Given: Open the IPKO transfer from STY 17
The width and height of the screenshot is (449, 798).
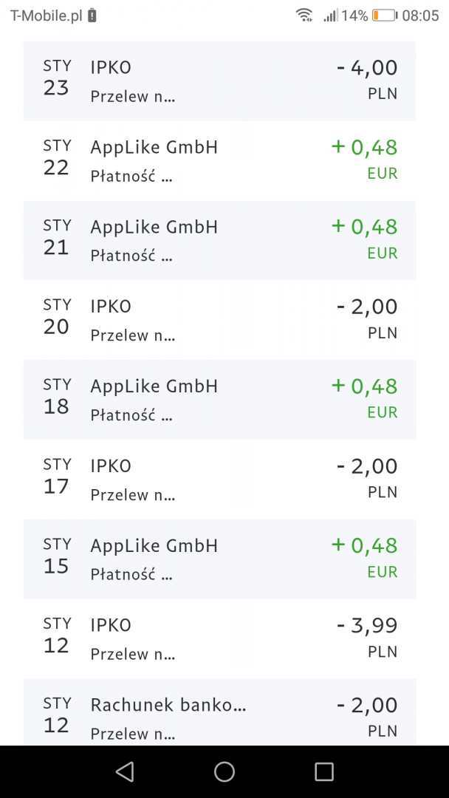Looking at the screenshot, I should [219, 480].
